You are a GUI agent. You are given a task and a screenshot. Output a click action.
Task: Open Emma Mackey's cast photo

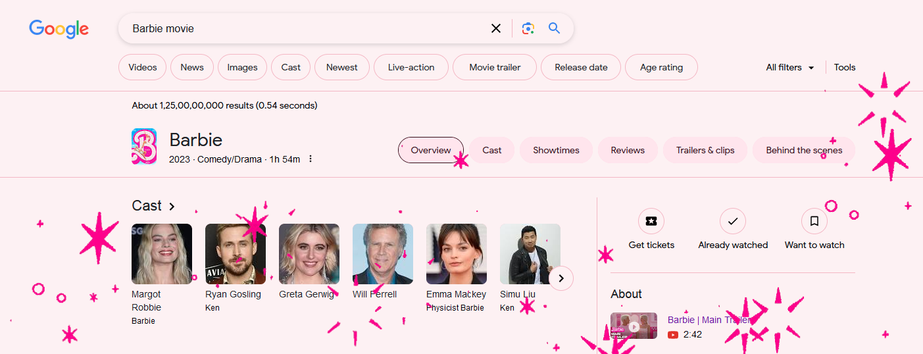[457, 254]
